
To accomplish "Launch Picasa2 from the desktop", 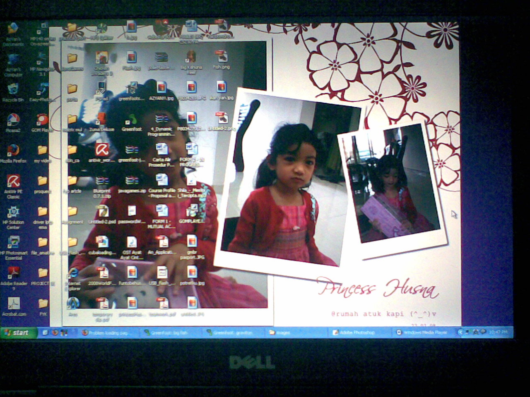I will [x=13, y=123].
